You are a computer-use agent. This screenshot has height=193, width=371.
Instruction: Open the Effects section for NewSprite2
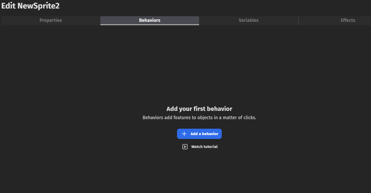(348, 20)
